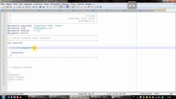
Task: Click the Replace toolbar icon
Action: [43, 7]
